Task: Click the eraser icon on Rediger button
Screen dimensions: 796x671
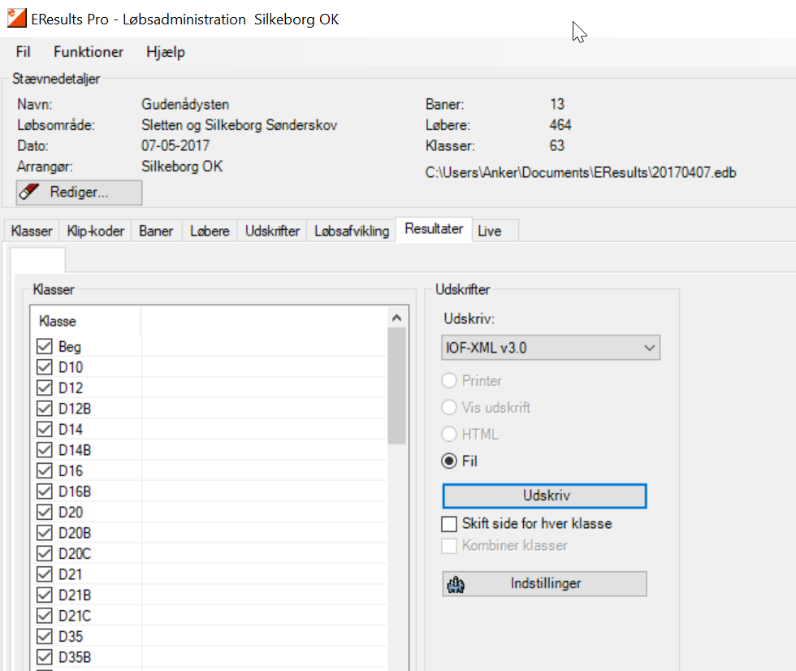Action: pos(29,193)
